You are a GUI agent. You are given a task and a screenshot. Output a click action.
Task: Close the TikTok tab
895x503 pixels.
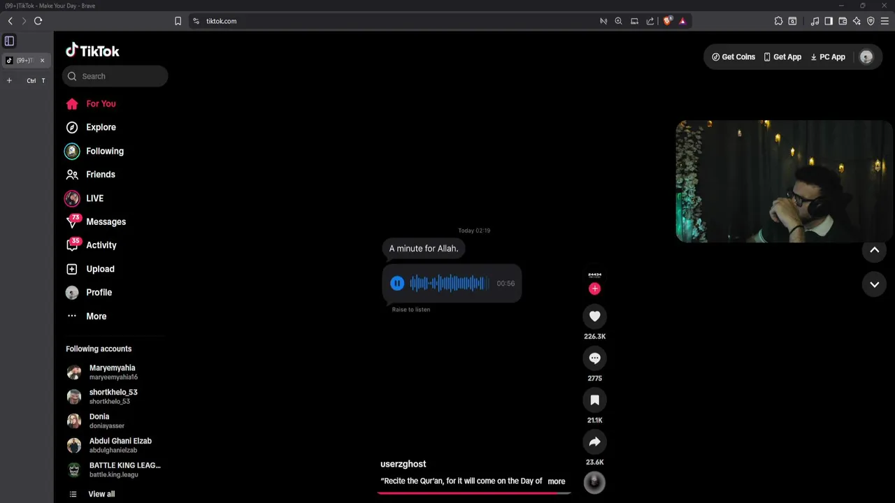(x=42, y=60)
